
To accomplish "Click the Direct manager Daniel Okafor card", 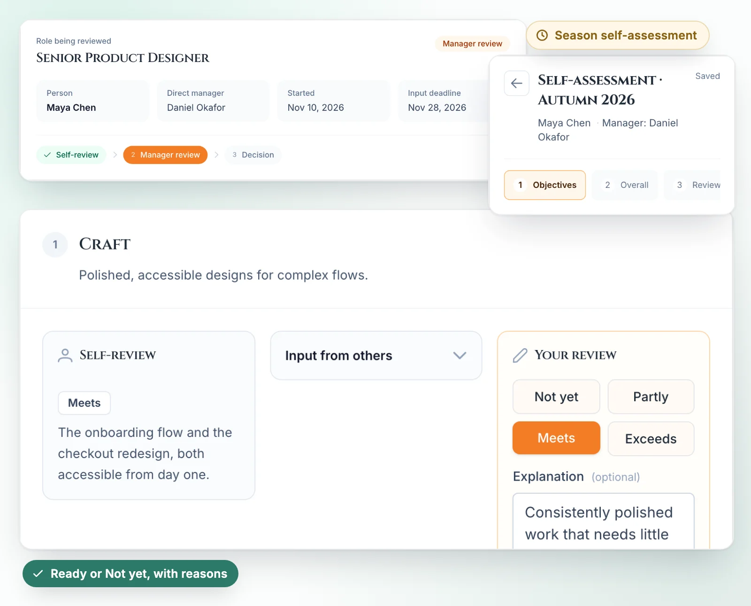I will [x=213, y=101].
